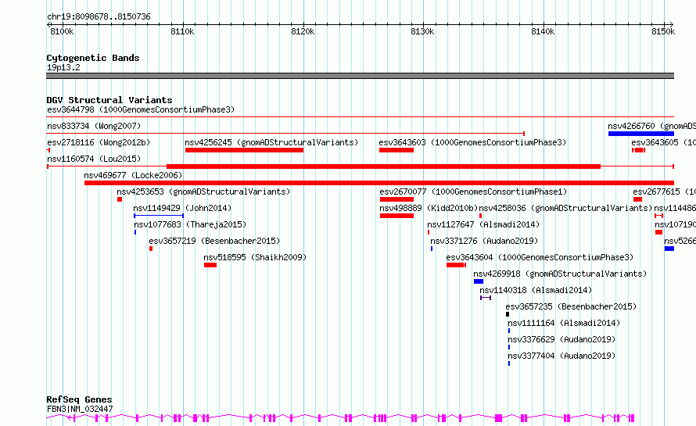Click the 8120k ruler tick label
Screen dimensions: 696x426
click(303, 31)
